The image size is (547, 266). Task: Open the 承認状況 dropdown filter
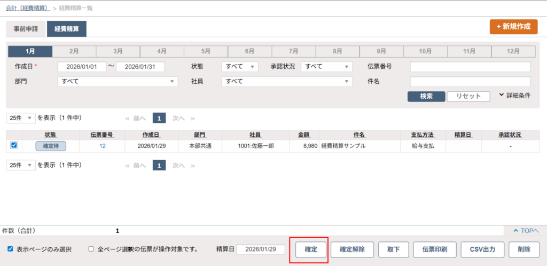tap(326, 67)
